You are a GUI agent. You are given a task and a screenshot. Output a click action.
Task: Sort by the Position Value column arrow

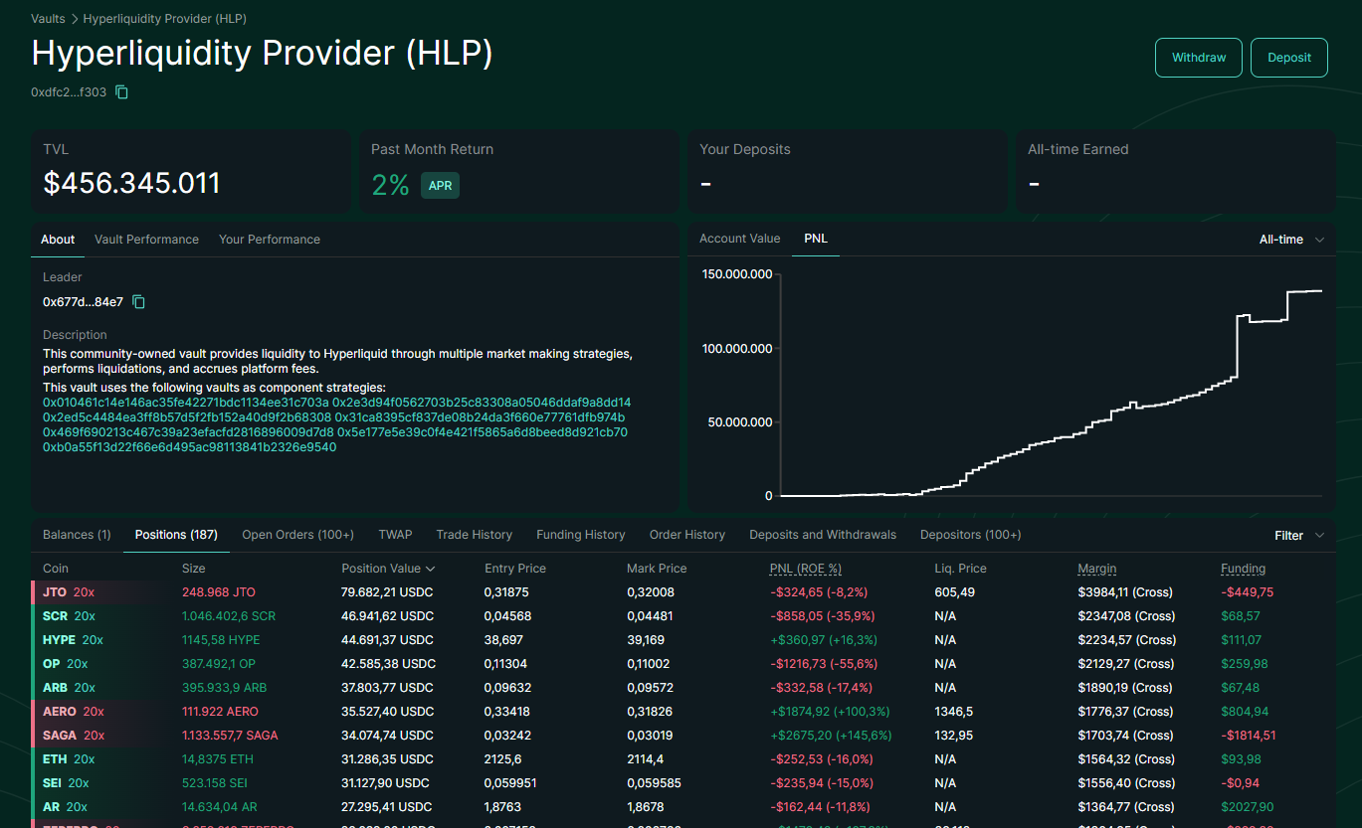point(431,569)
